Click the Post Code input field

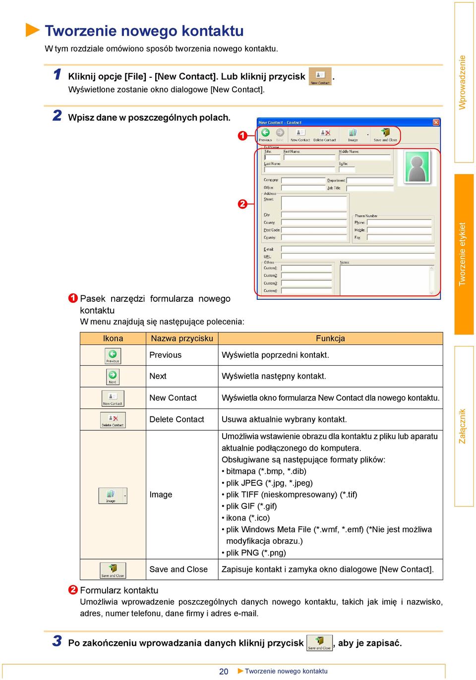(314, 230)
